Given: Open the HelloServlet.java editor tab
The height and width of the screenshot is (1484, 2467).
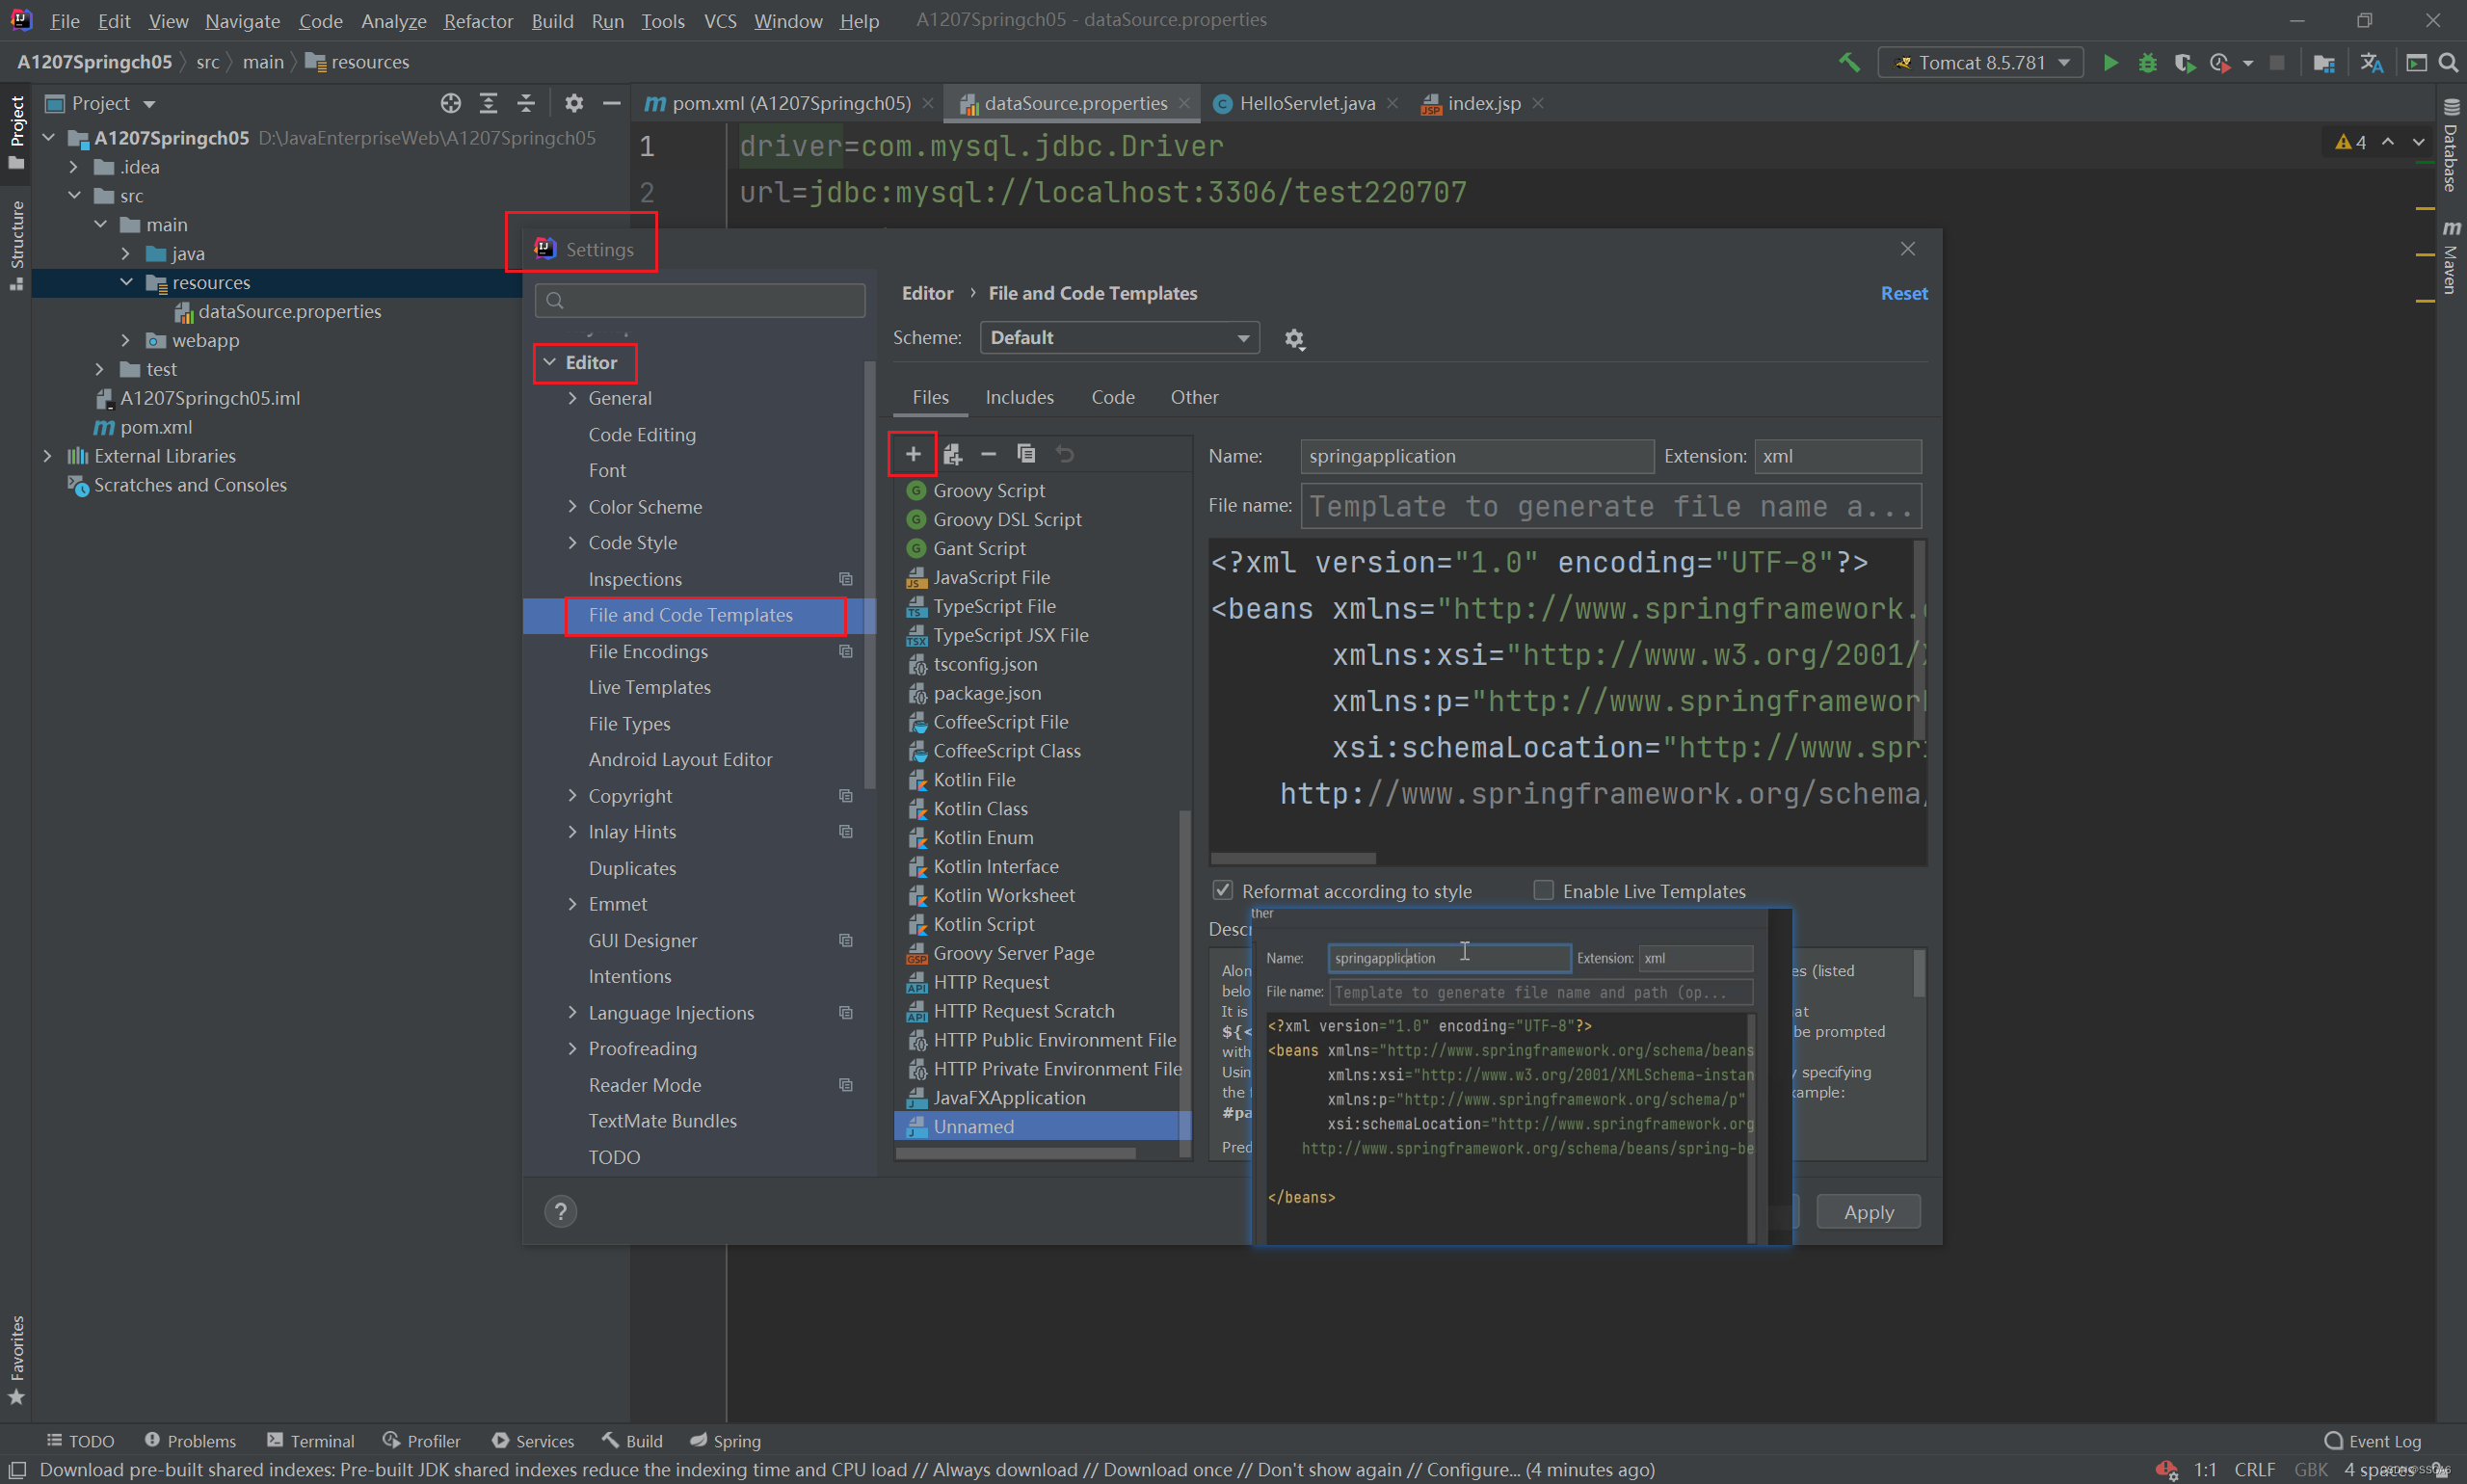Looking at the screenshot, I should [1306, 103].
